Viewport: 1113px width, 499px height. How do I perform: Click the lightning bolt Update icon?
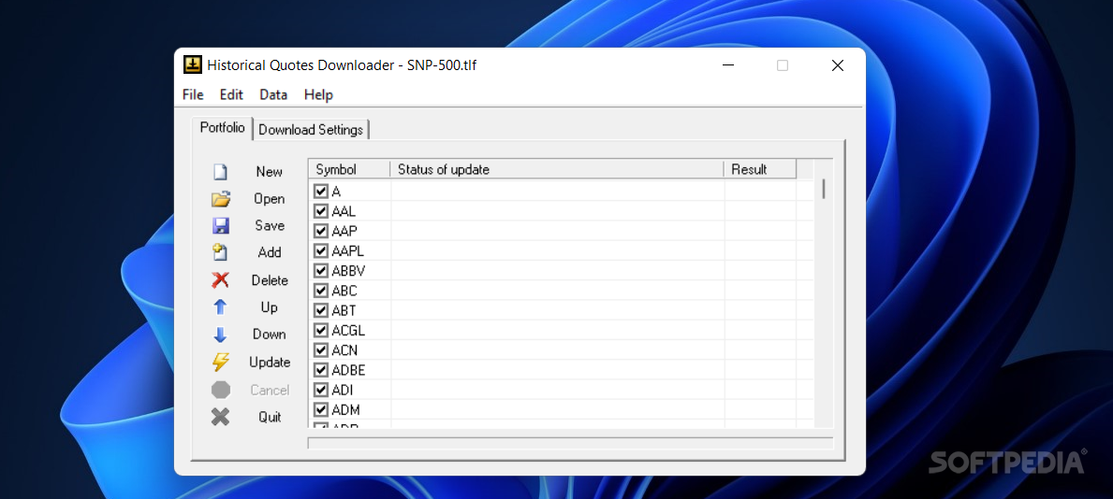tap(221, 363)
